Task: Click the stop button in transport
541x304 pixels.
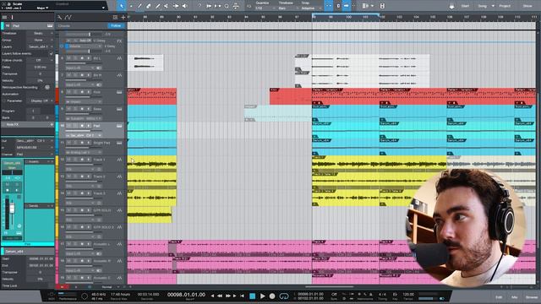Action: coord(252,296)
